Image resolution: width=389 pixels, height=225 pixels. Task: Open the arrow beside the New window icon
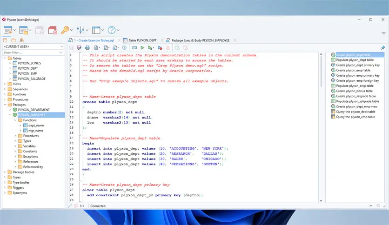click(x=14, y=30)
